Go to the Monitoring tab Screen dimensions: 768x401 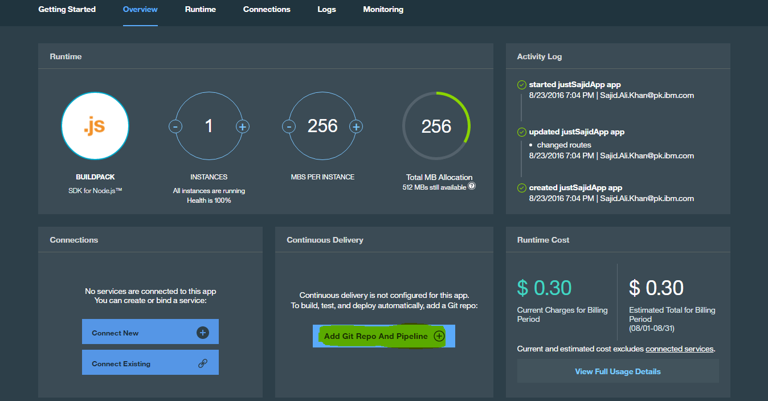383,9
